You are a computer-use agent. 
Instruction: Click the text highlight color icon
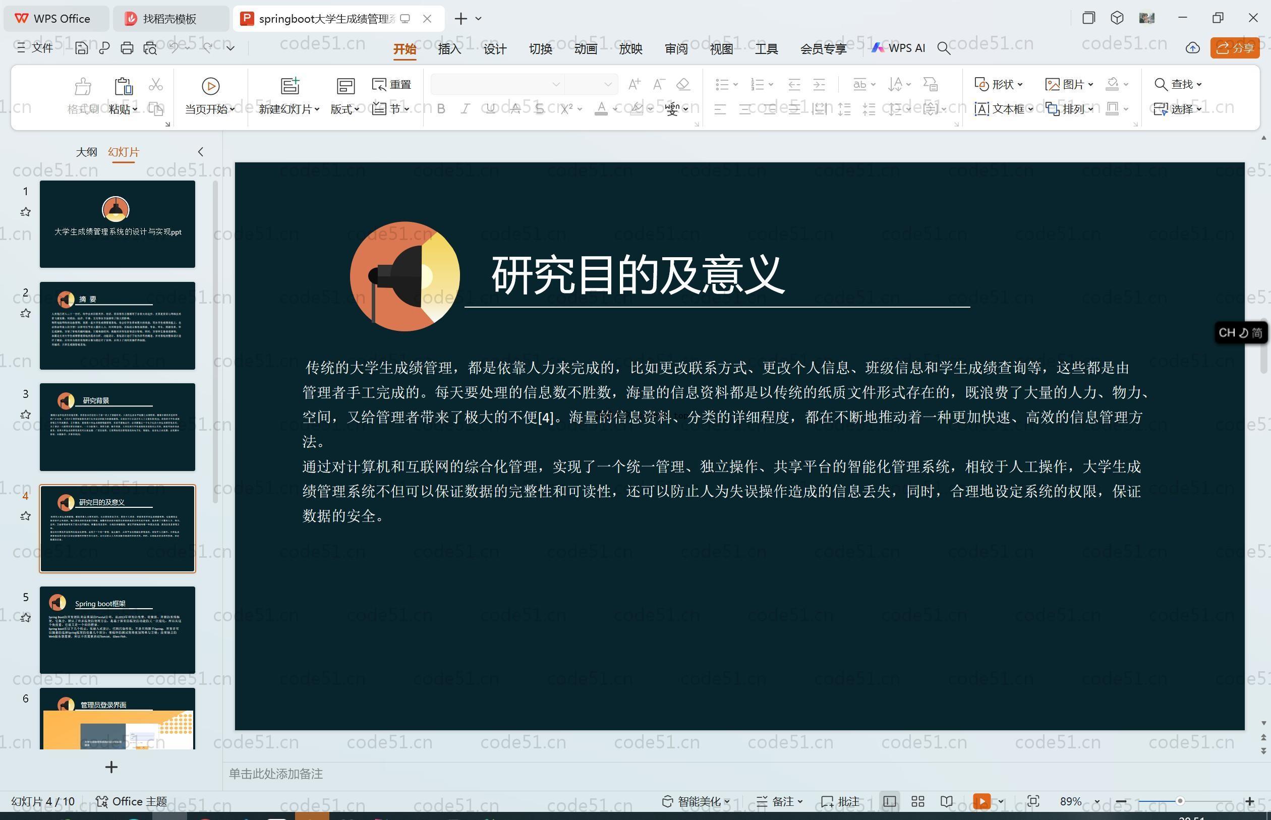(637, 109)
